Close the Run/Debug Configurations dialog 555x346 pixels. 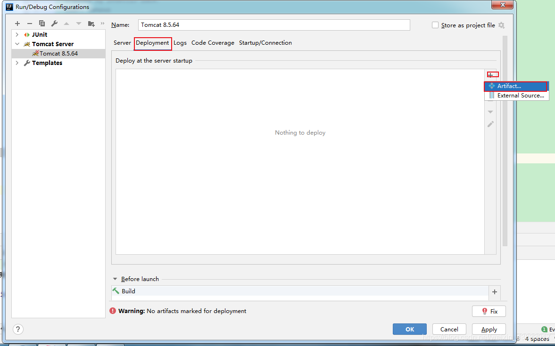[x=502, y=5]
